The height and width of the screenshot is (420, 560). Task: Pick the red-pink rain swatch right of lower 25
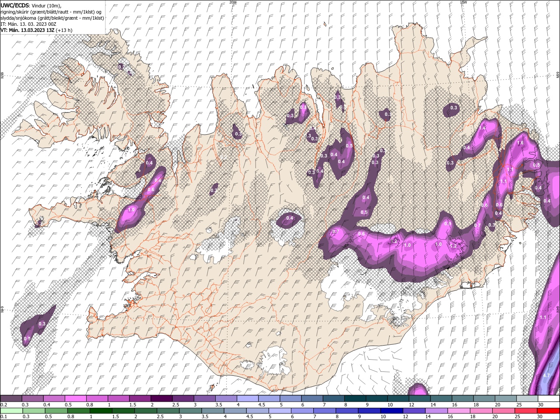pyautogui.click(x=526, y=411)
